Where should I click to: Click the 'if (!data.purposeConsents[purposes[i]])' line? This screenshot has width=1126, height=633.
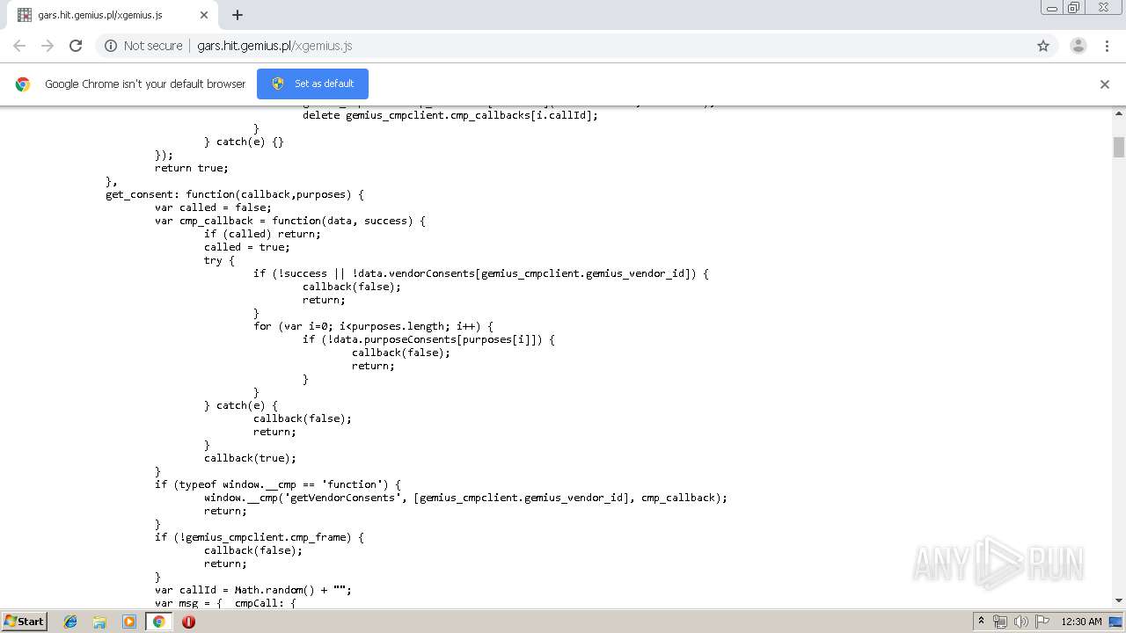[428, 339]
